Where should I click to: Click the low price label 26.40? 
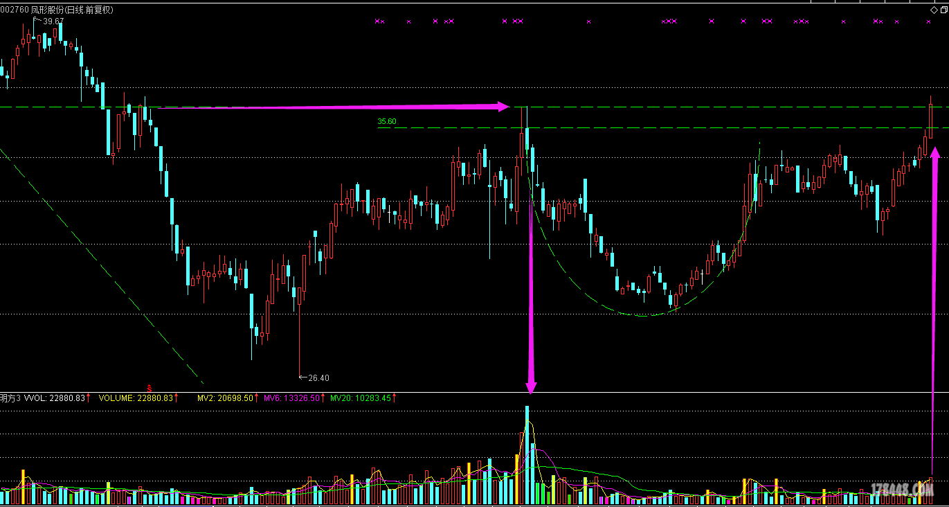(x=318, y=378)
